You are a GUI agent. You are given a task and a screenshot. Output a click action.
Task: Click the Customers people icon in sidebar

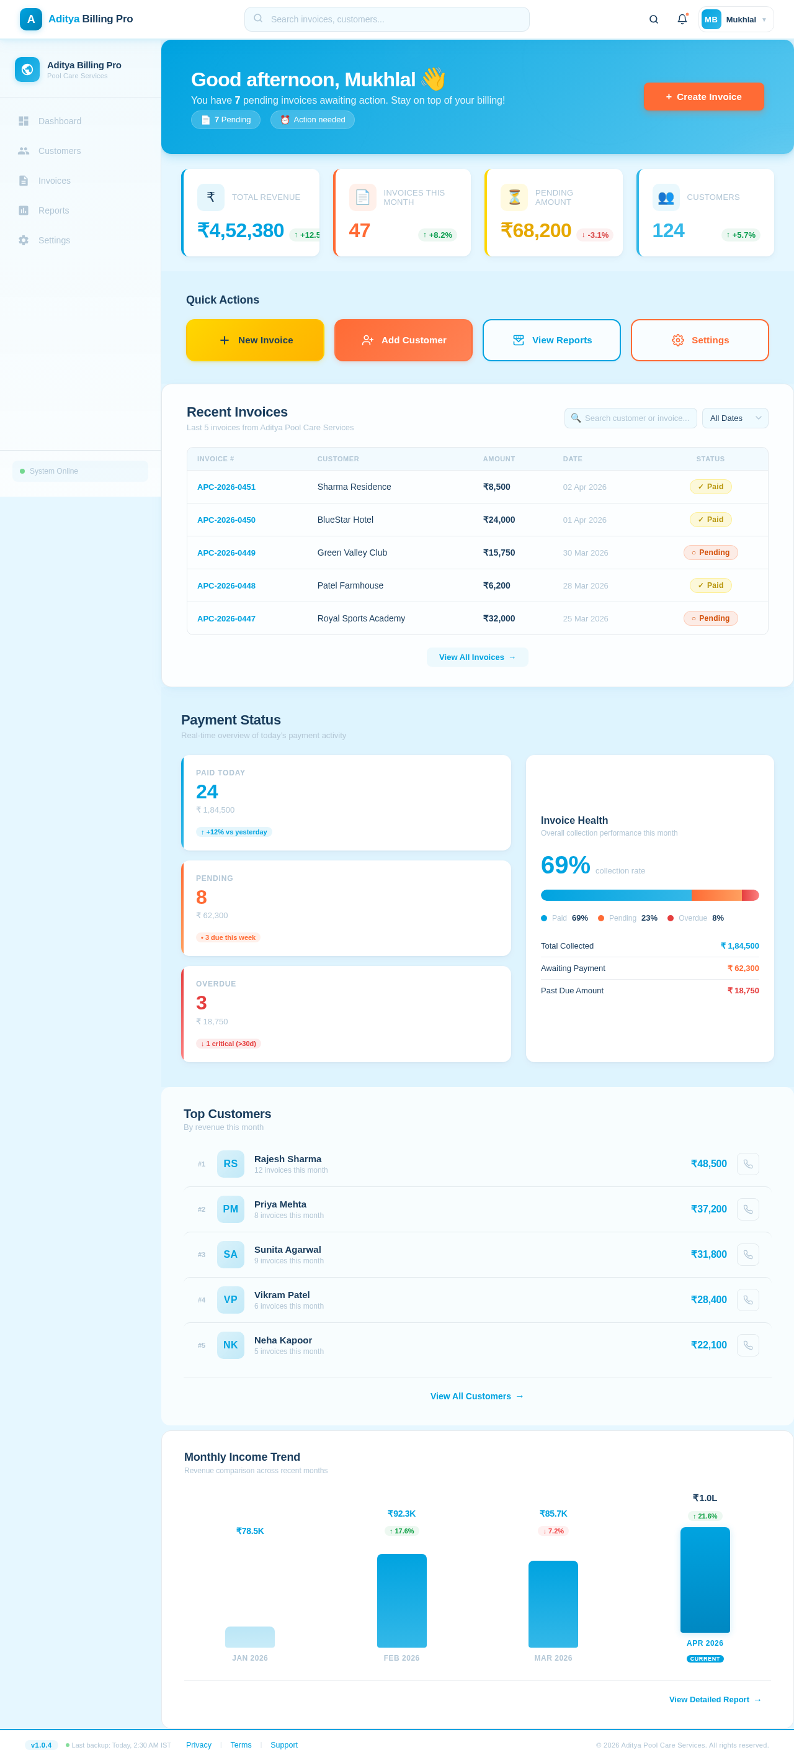click(x=24, y=151)
